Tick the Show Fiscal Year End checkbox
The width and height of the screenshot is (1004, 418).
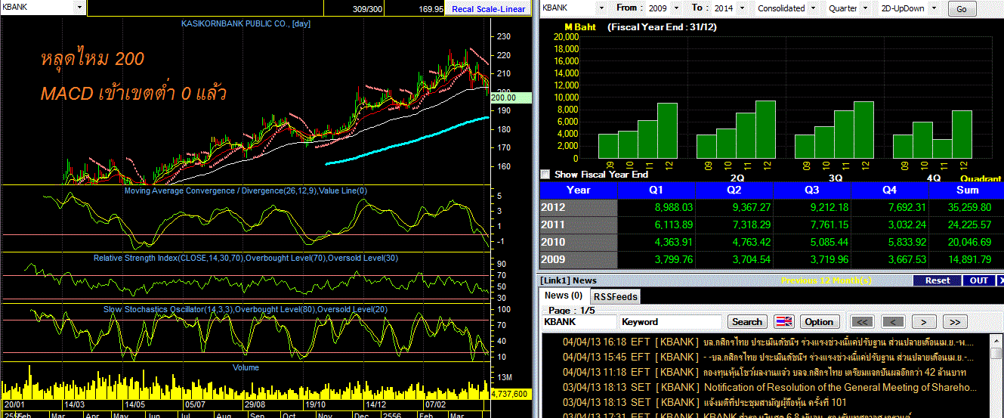(545, 175)
